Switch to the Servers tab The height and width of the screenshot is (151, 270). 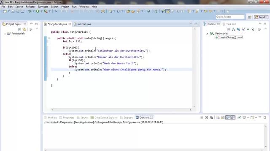pyautogui.click(x=83, y=117)
